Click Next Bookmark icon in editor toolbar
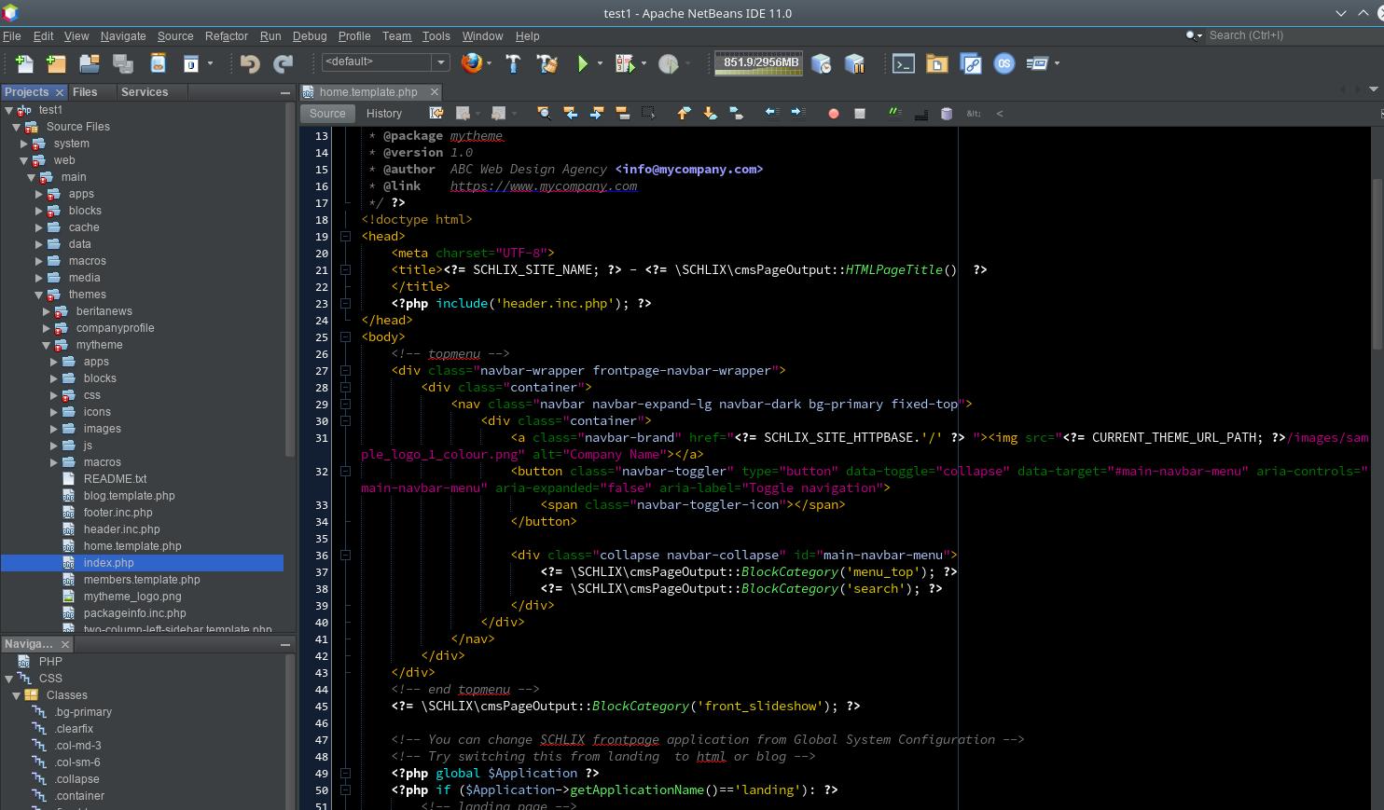This screenshot has width=1384, height=810. 710,113
